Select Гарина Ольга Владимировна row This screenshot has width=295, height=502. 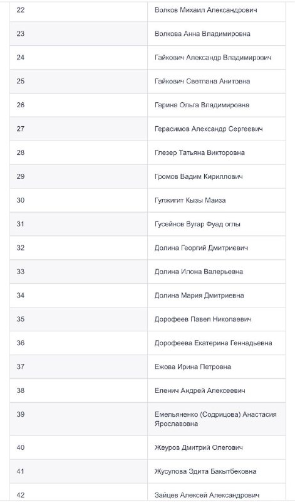pyautogui.click(x=147, y=105)
